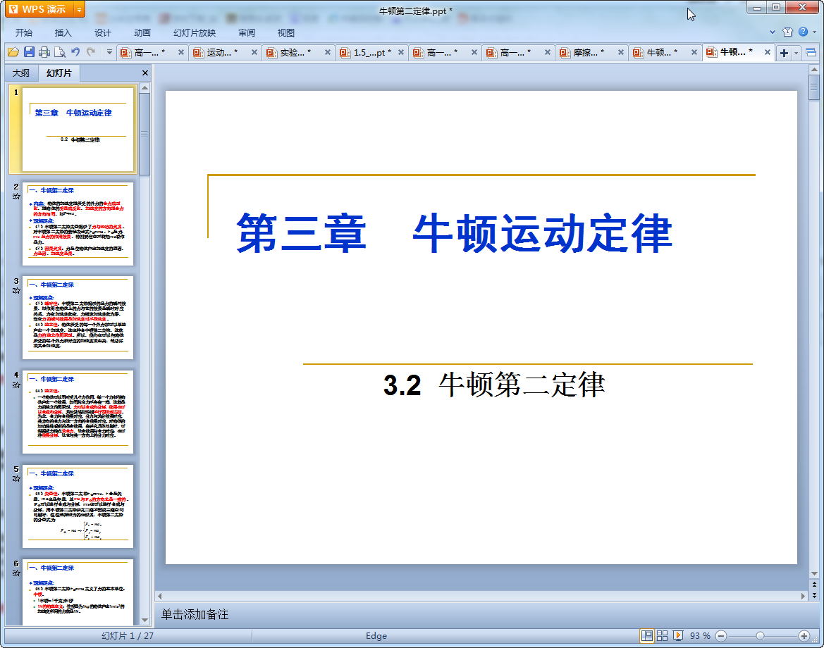Open the skin (shirt) icon
Image resolution: width=824 pixels, height=648 pixels.
pyautogui.click(x=788, y=32)
